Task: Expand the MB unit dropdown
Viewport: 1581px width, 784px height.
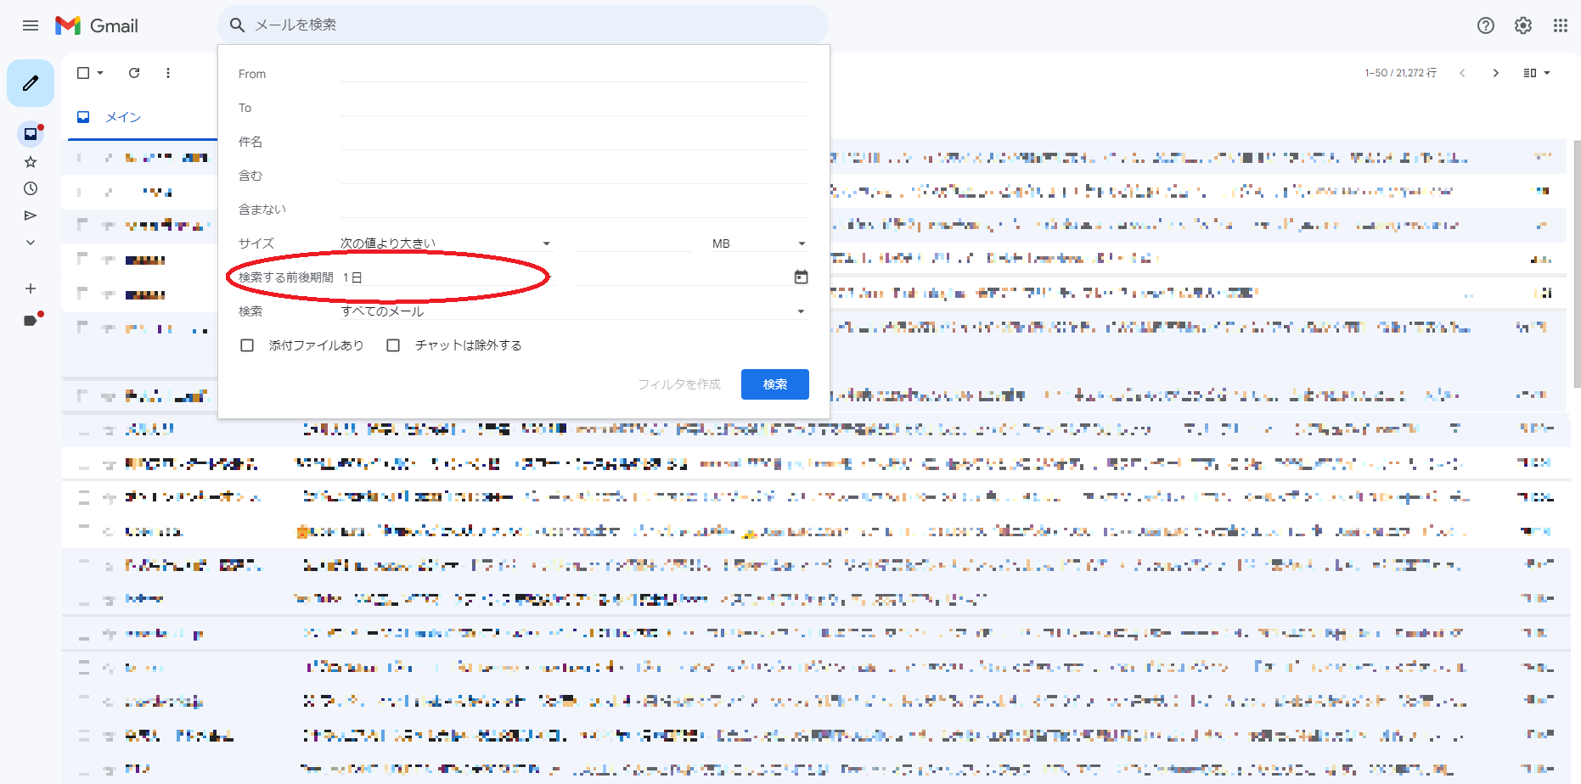Action: [x=758, y=244]
